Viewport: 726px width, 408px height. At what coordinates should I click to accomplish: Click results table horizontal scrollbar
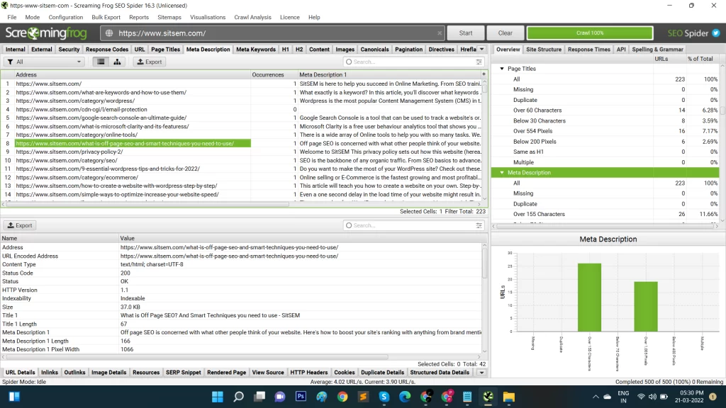148,204
